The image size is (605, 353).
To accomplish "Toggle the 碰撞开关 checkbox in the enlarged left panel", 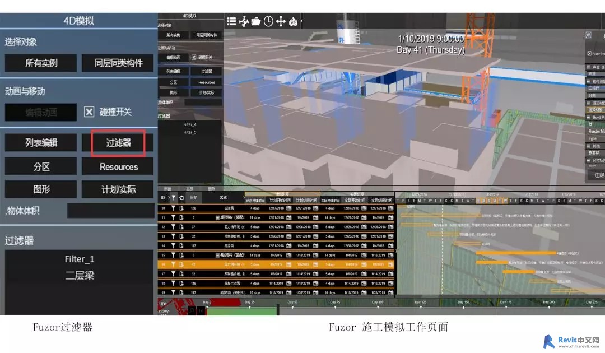I will pyautogui.click(x=89, y=112).
